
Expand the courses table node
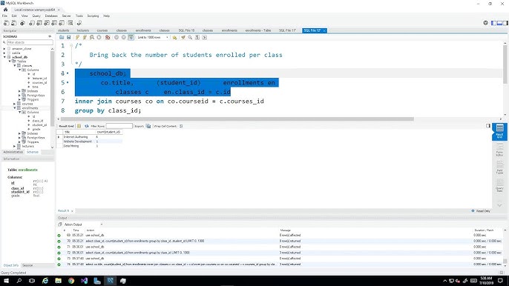[15, 104]
